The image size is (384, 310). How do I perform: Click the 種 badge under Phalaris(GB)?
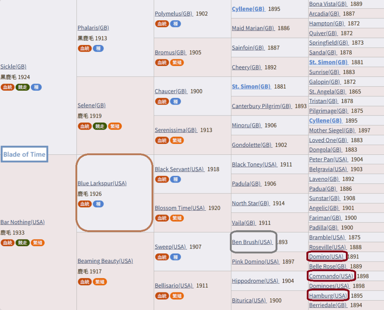[x=98, y=48]
